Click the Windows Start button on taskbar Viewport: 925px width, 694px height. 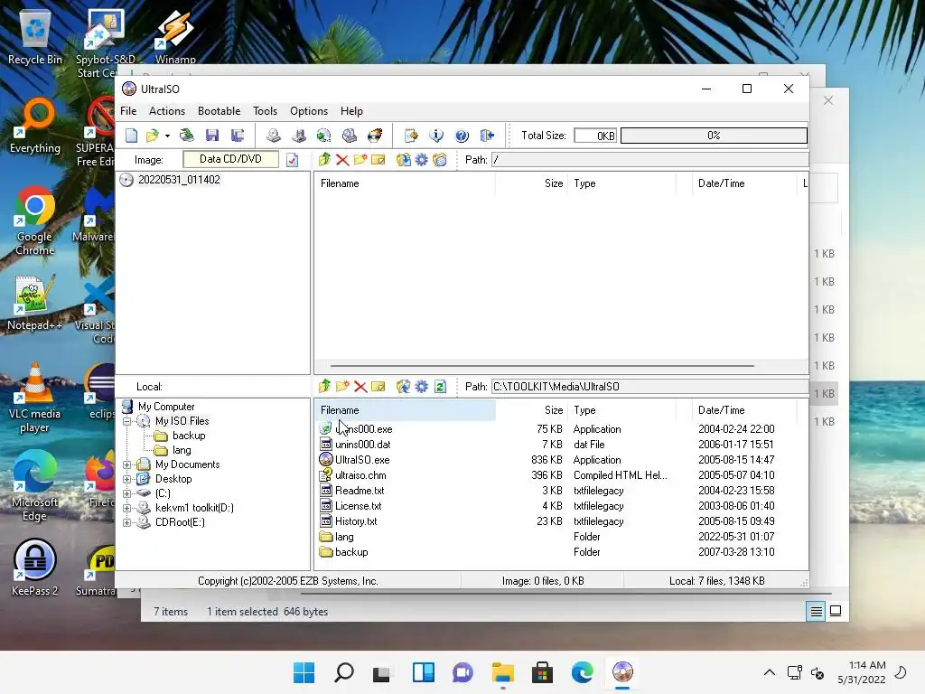click(304, 672)
